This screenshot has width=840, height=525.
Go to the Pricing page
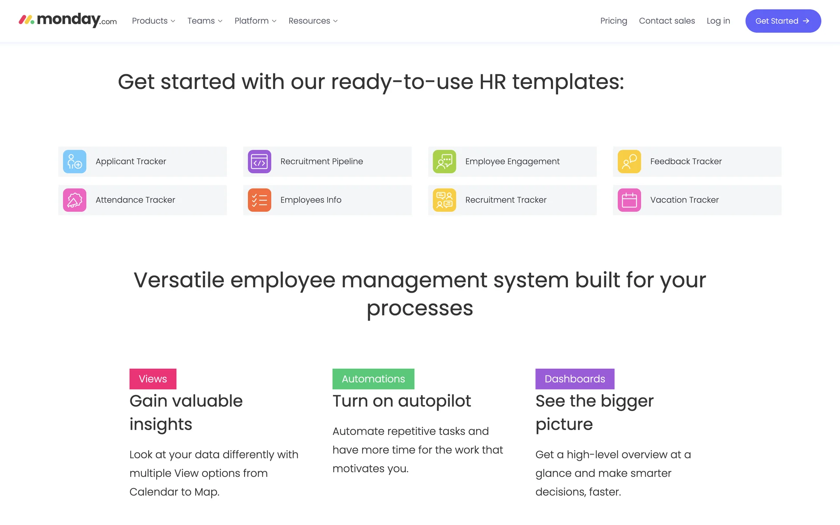pos(613,21)
